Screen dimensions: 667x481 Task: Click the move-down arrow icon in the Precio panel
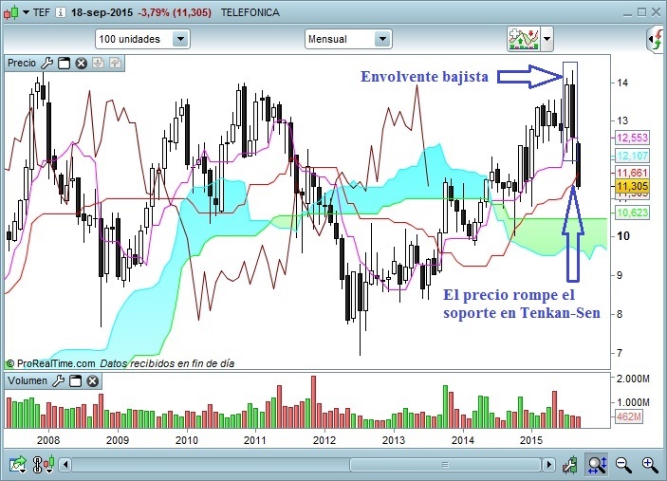(99, 63)
